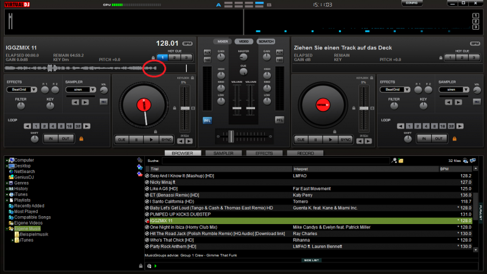Open the BeatGrid effects dropdown on left deck
This screenshot has height=274, width=487.
coord(22,90)
